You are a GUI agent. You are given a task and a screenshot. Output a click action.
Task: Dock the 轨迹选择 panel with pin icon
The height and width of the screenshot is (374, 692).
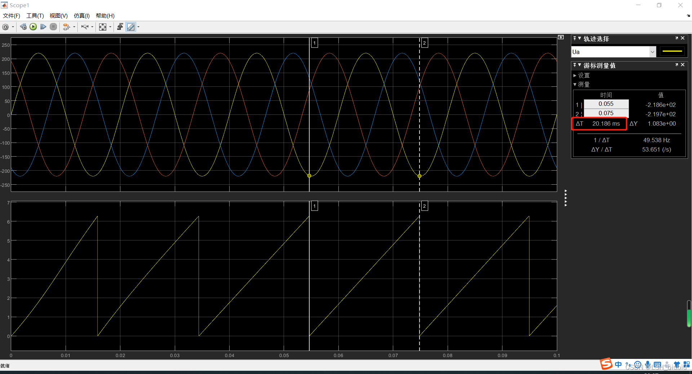pos(575,38)
